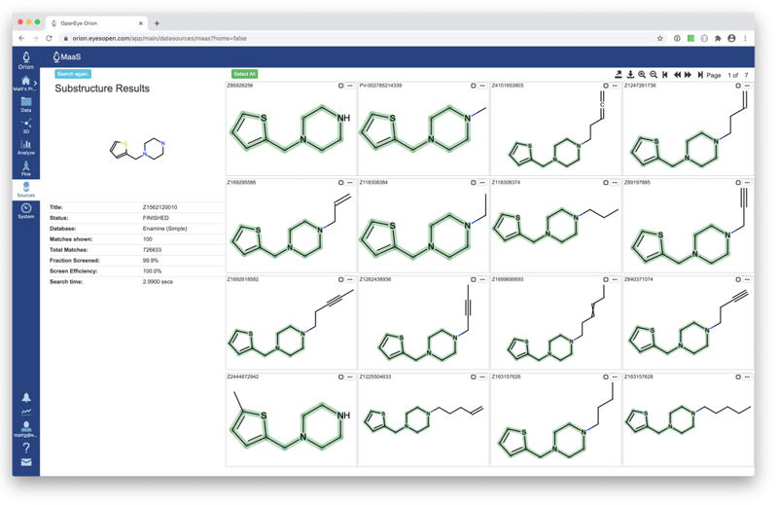This screenshot has width=778, height=505.
Task: Open options menu for Z1262438936 card
Action: pyautogui.click(x=482, y=279)
